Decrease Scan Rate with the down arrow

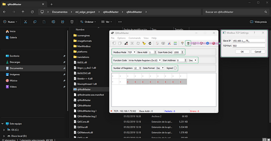(182, 53)
